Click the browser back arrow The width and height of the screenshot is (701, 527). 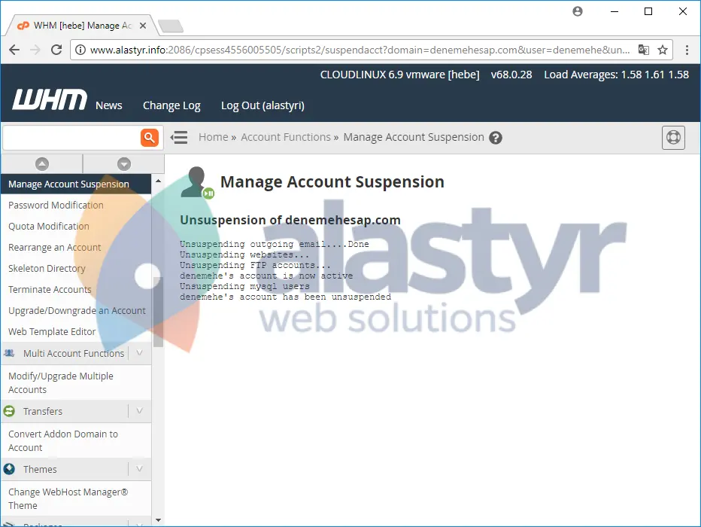[14, 50]
